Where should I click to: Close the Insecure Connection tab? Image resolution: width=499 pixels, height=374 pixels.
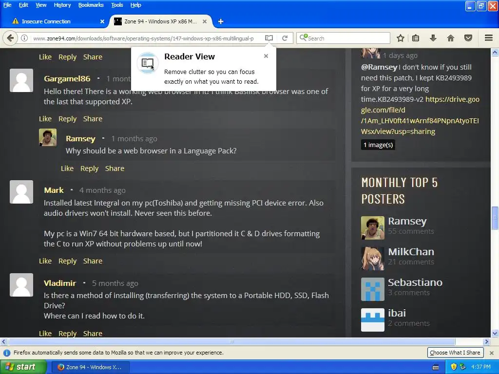click(102, 21)
